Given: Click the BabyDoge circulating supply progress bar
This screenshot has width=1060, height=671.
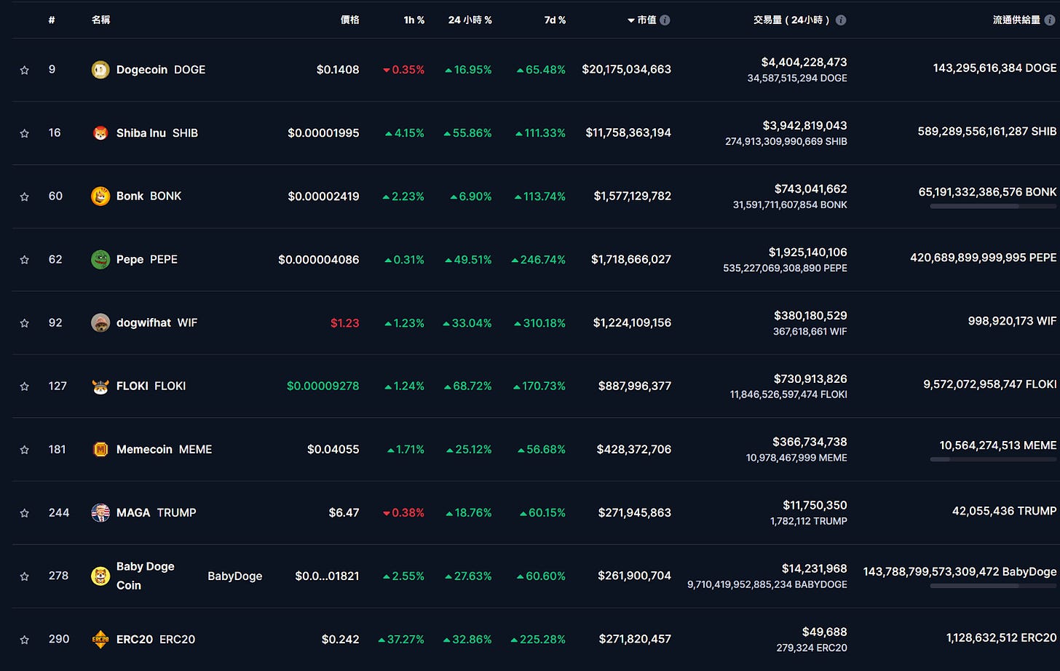Looking at the screenshot, I should coord(993,586).
